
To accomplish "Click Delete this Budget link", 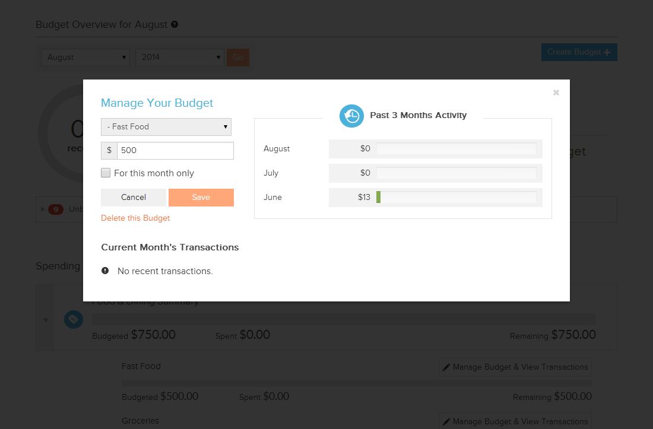I will pyautogui.click(x=135, y=218).
